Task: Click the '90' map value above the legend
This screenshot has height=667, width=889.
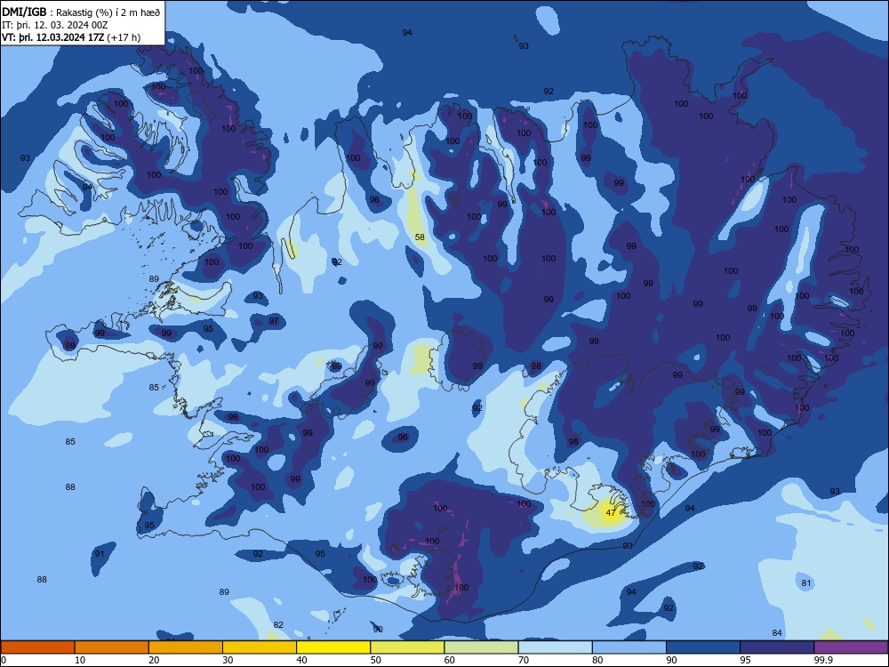Action: point(378,629)
